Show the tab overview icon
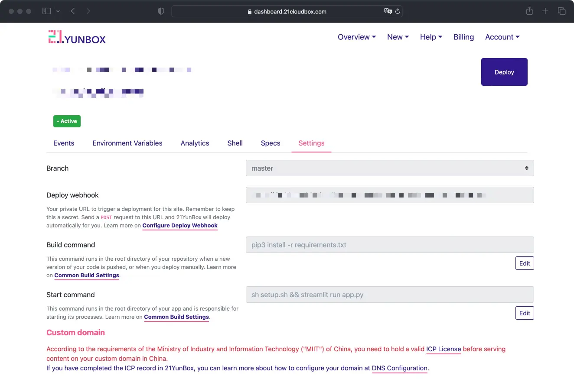574x379 pixels. [x=561, y=11]
